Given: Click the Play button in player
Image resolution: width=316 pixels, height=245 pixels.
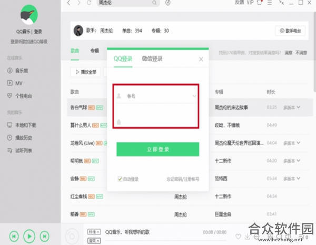Looking at the screenshot, I should [x=29, y=237].
